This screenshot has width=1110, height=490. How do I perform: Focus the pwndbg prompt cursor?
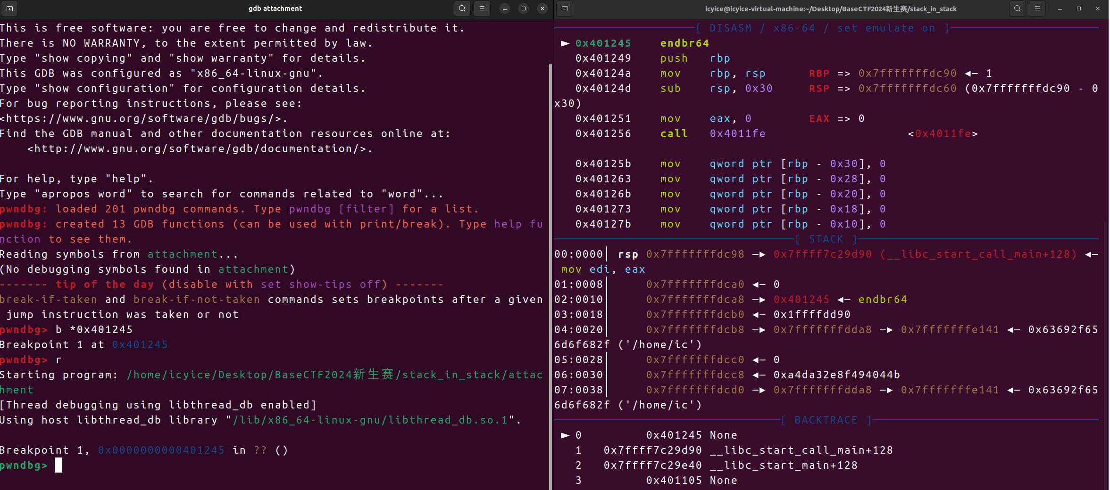(58, 465)
